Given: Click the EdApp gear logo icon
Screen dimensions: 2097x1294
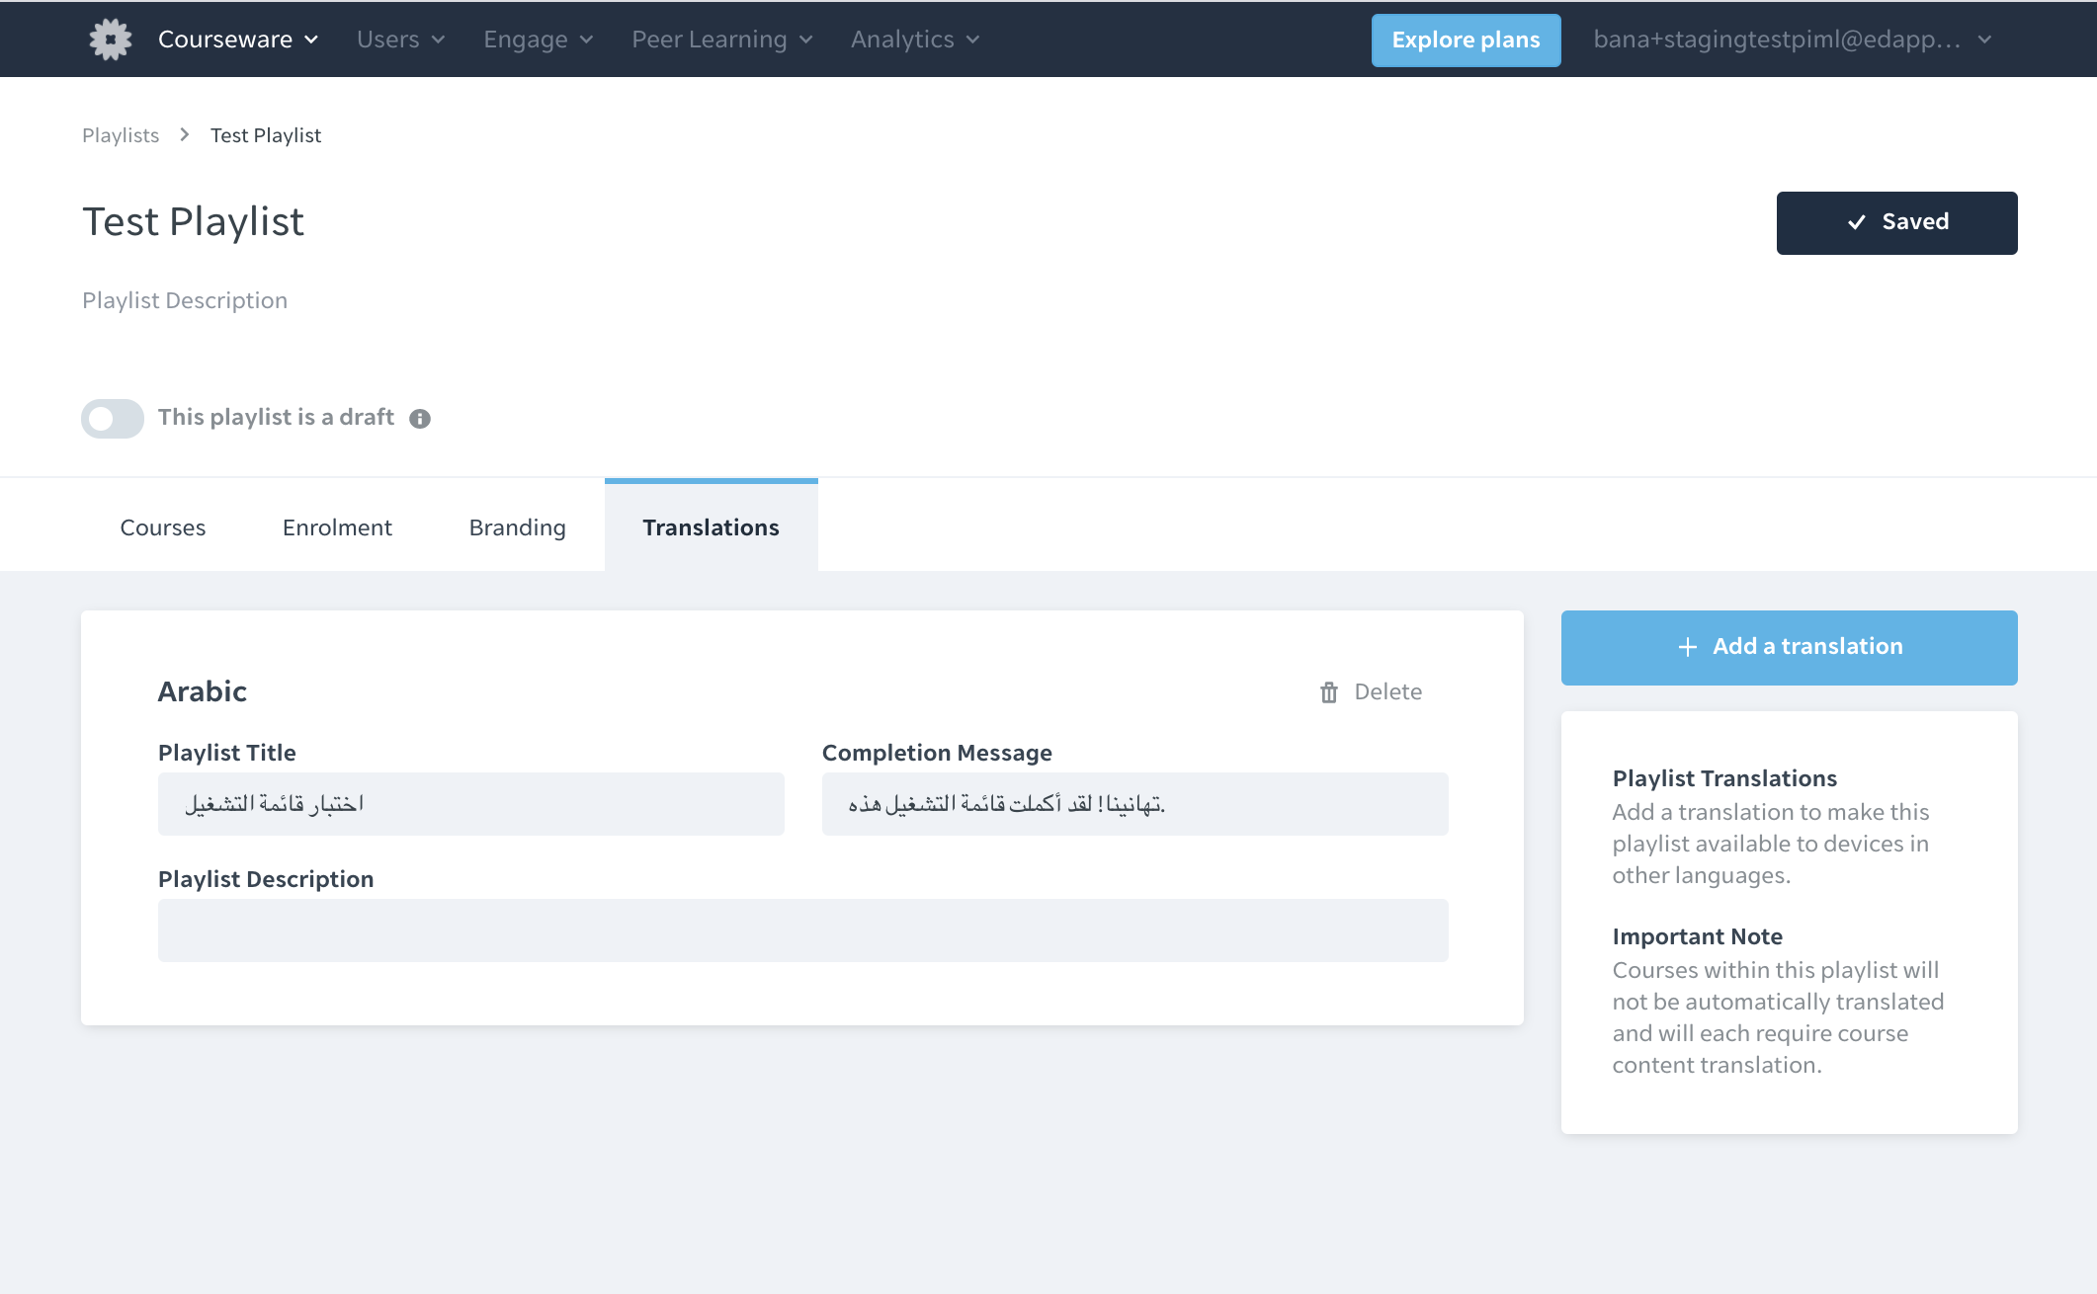Looking at the screenshot, I should 110,40.
